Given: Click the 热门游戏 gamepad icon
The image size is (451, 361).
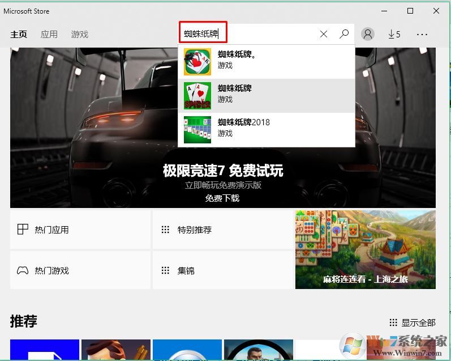Looking at the screenshot, I should [23, 270].
